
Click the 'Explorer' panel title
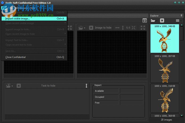coord(154,15)
